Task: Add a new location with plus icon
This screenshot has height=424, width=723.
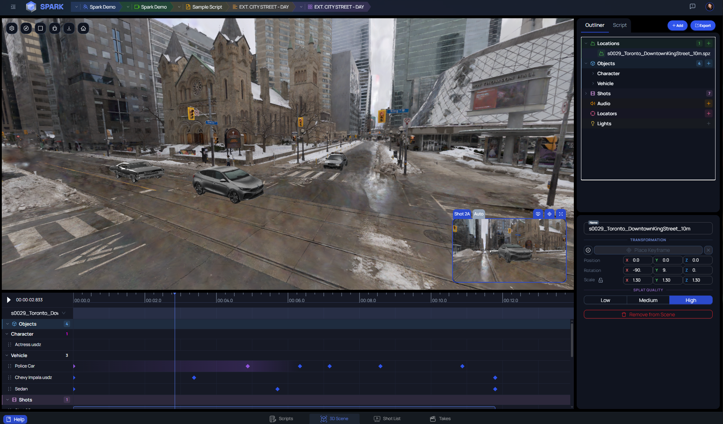Action: click(709, 43)
